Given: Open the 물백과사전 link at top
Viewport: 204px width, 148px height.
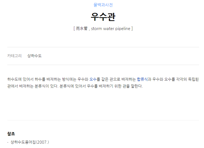Looking at the screenshot, I should (x=103, y=5).
